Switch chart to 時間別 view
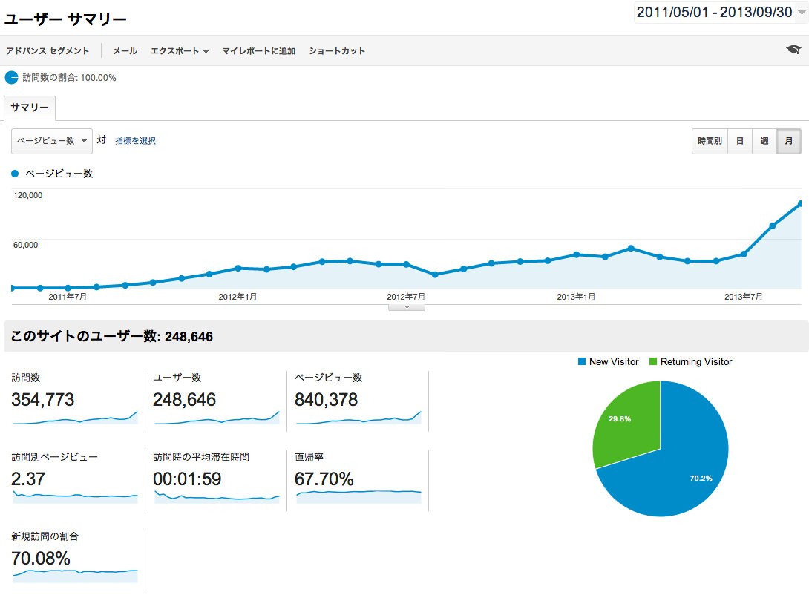The width and height of the screenshot is (809, 595). [x=710, y=141]
